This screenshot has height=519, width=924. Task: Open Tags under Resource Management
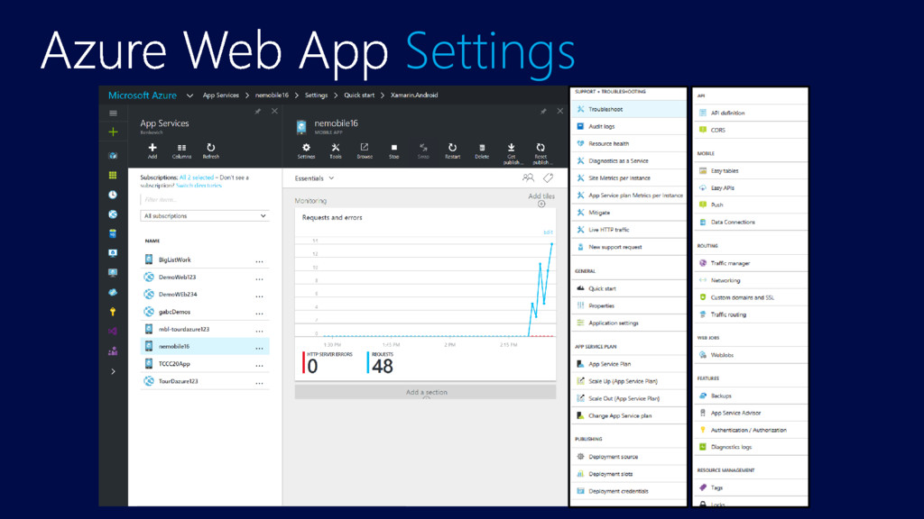750,487
